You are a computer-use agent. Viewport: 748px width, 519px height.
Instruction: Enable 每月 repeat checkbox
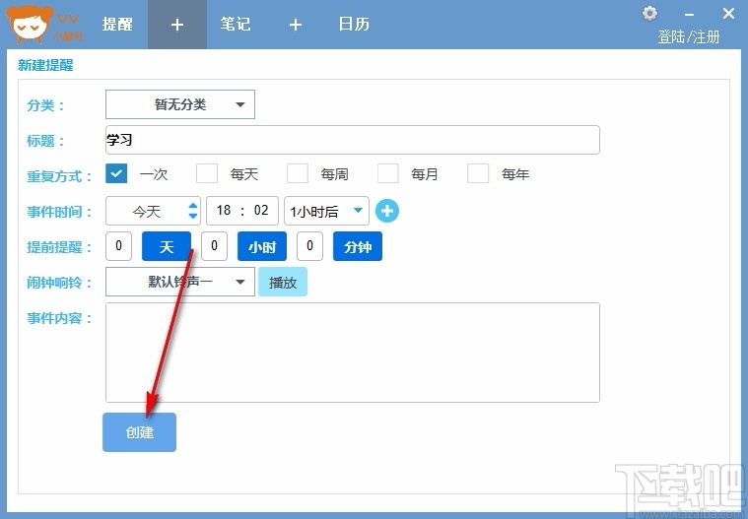(388, 173)
